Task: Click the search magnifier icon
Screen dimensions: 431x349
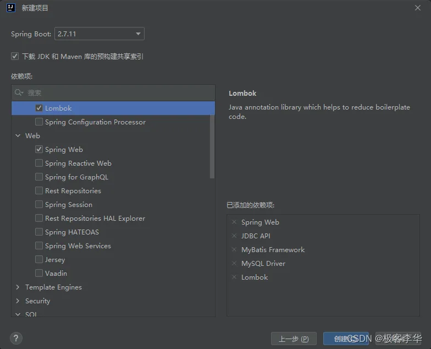Action: pyautogui.click(x=19, y=92)
